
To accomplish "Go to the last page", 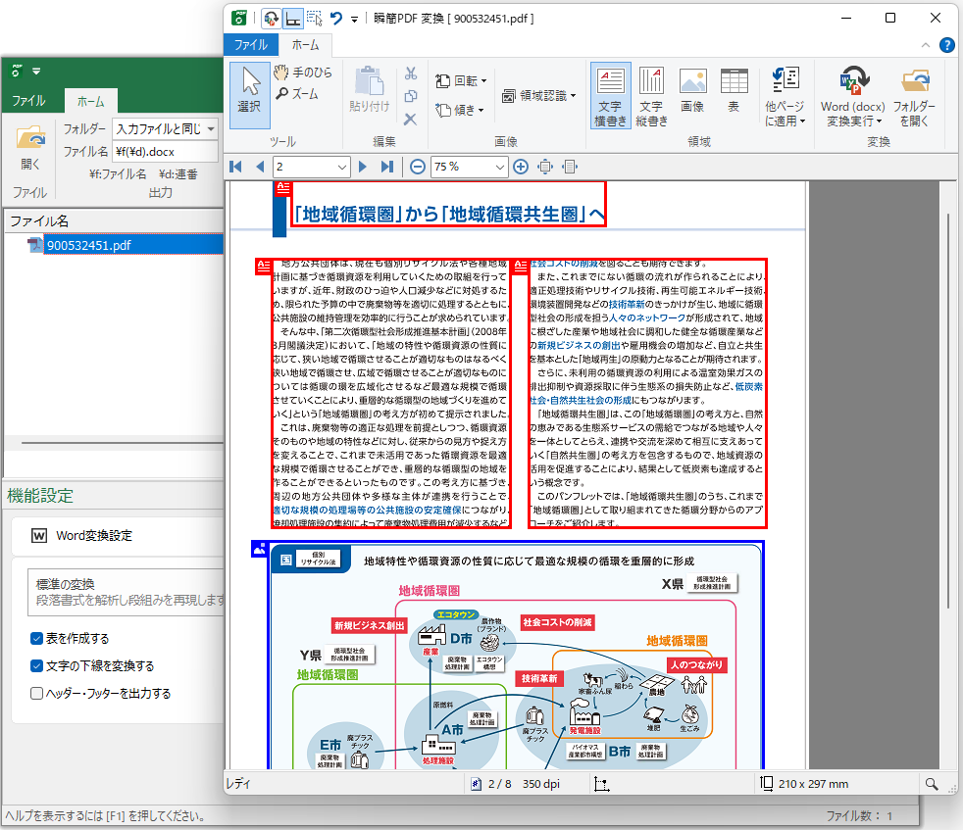I will pyautogui.click(x=386, y=167).
